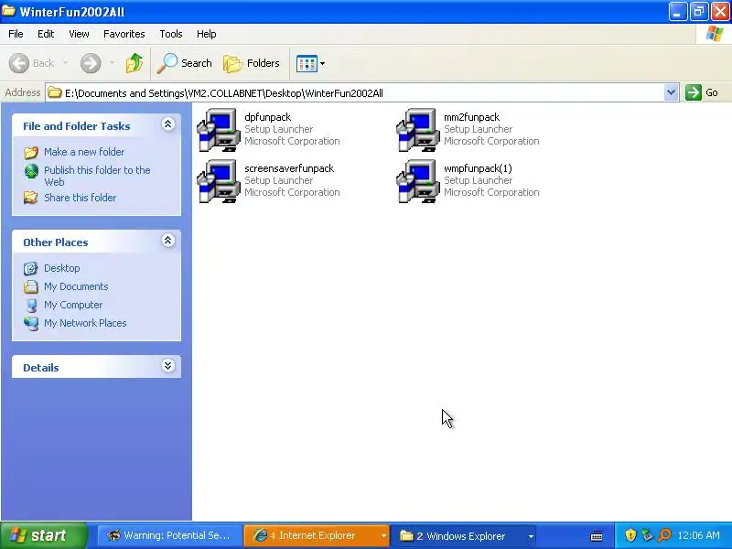Expand the address bar dropdown

coord(671,92)
